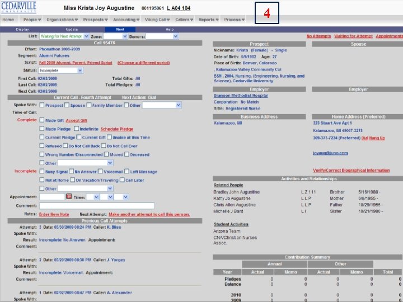
Task: Go to the Home menu item
Action: pyautogui.click(x=8, y=20)
